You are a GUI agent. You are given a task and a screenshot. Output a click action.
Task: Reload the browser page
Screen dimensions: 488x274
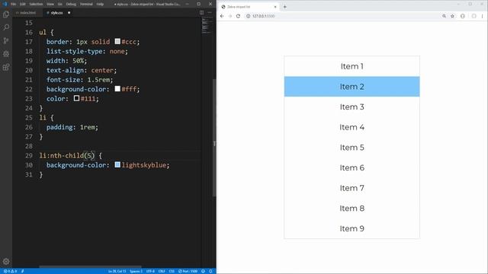(238, 16)
